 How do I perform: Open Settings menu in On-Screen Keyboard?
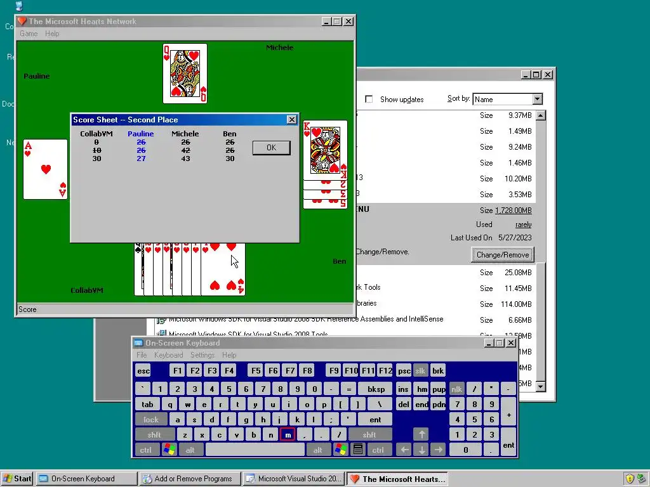[202, 355]
